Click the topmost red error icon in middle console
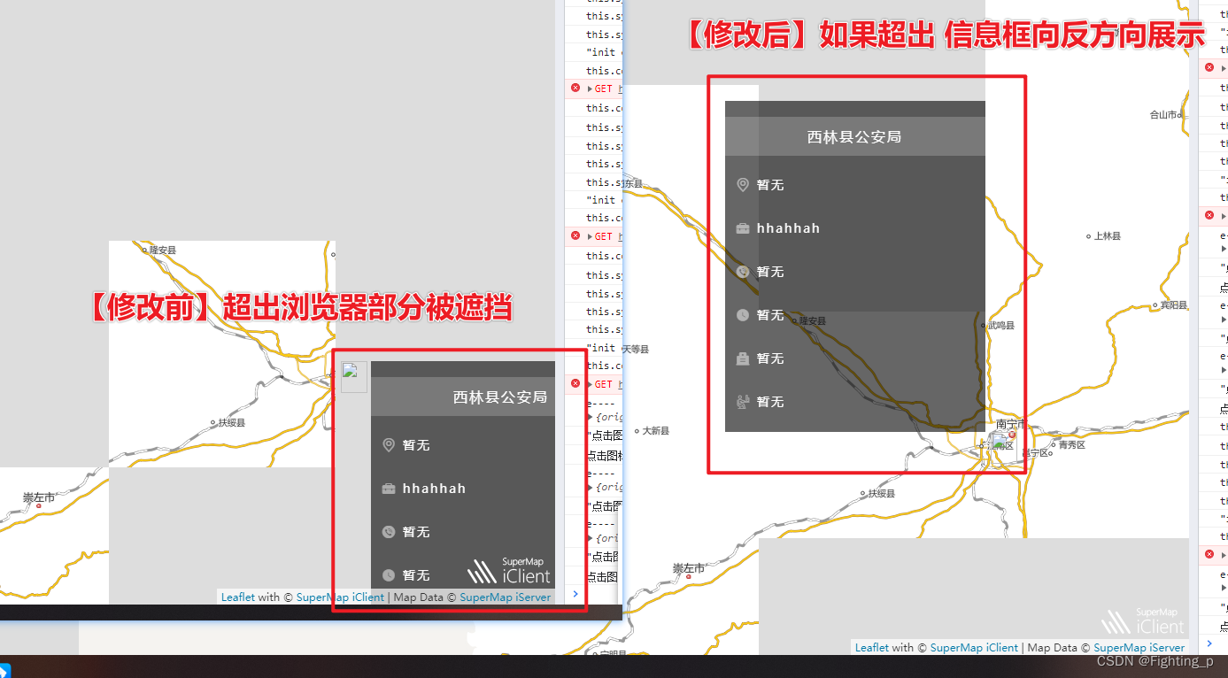Image resolution: width=1228 pixels, height=678 pixels. click(x=575, y=88)
